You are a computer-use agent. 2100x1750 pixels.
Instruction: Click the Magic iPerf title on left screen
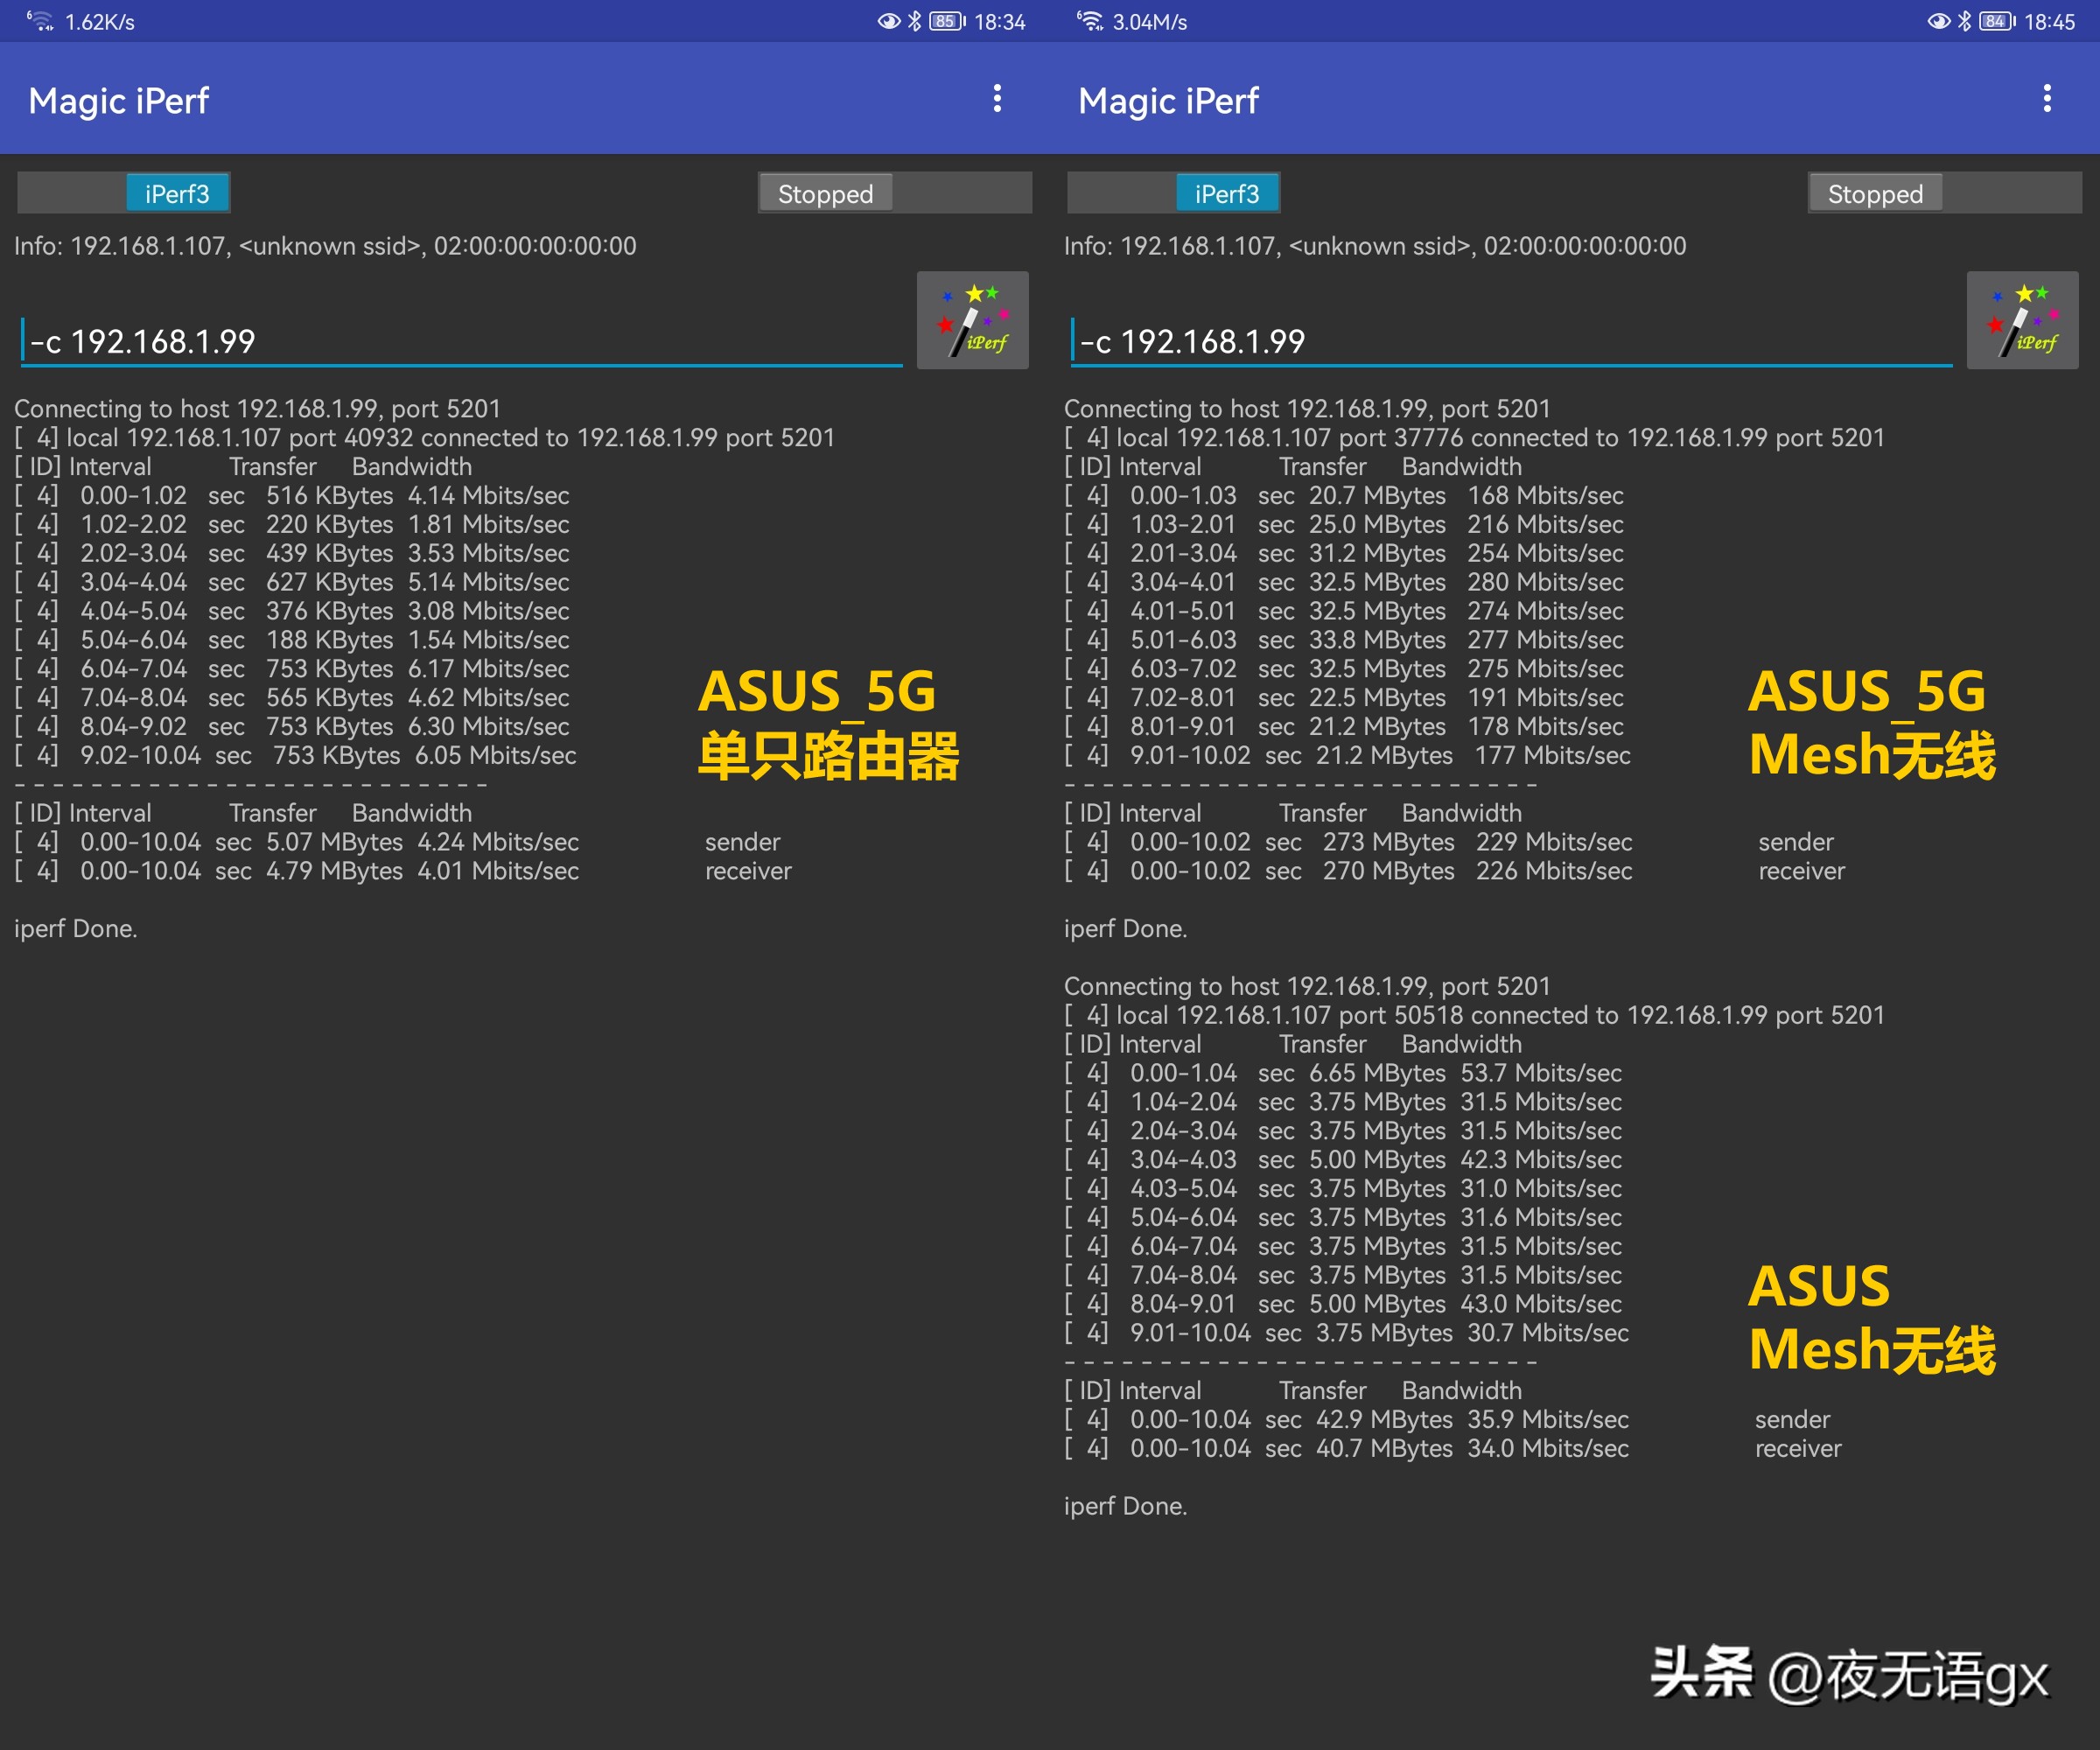click(x=118, y=101)
